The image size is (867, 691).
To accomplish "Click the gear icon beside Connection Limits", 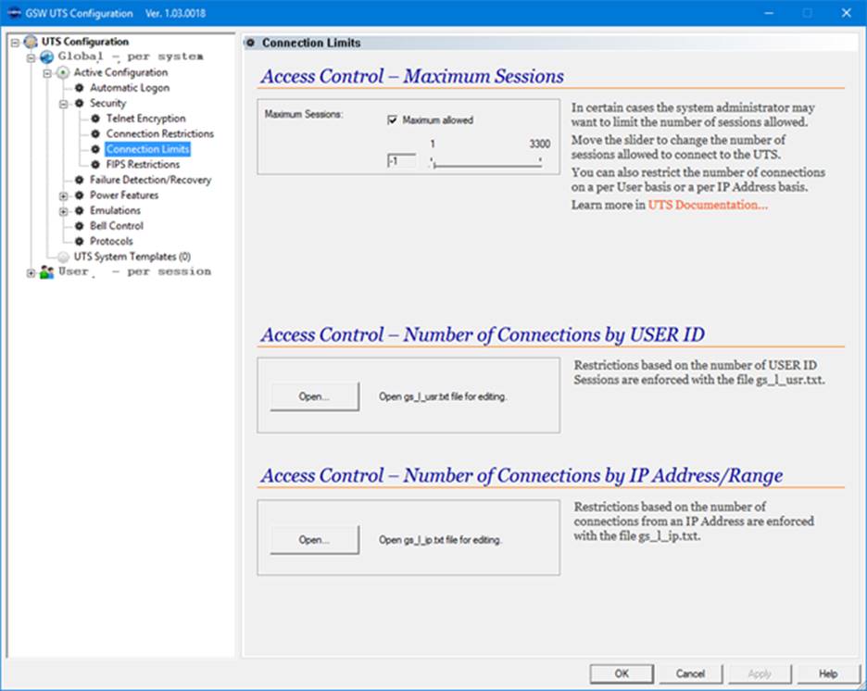I will [95, 149].
